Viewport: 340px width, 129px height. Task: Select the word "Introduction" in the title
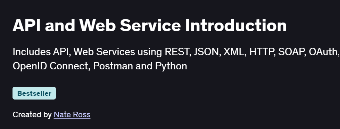[236, 26]
